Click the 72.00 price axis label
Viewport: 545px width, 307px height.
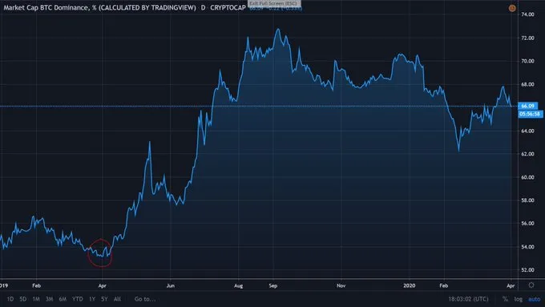(527, 38)
